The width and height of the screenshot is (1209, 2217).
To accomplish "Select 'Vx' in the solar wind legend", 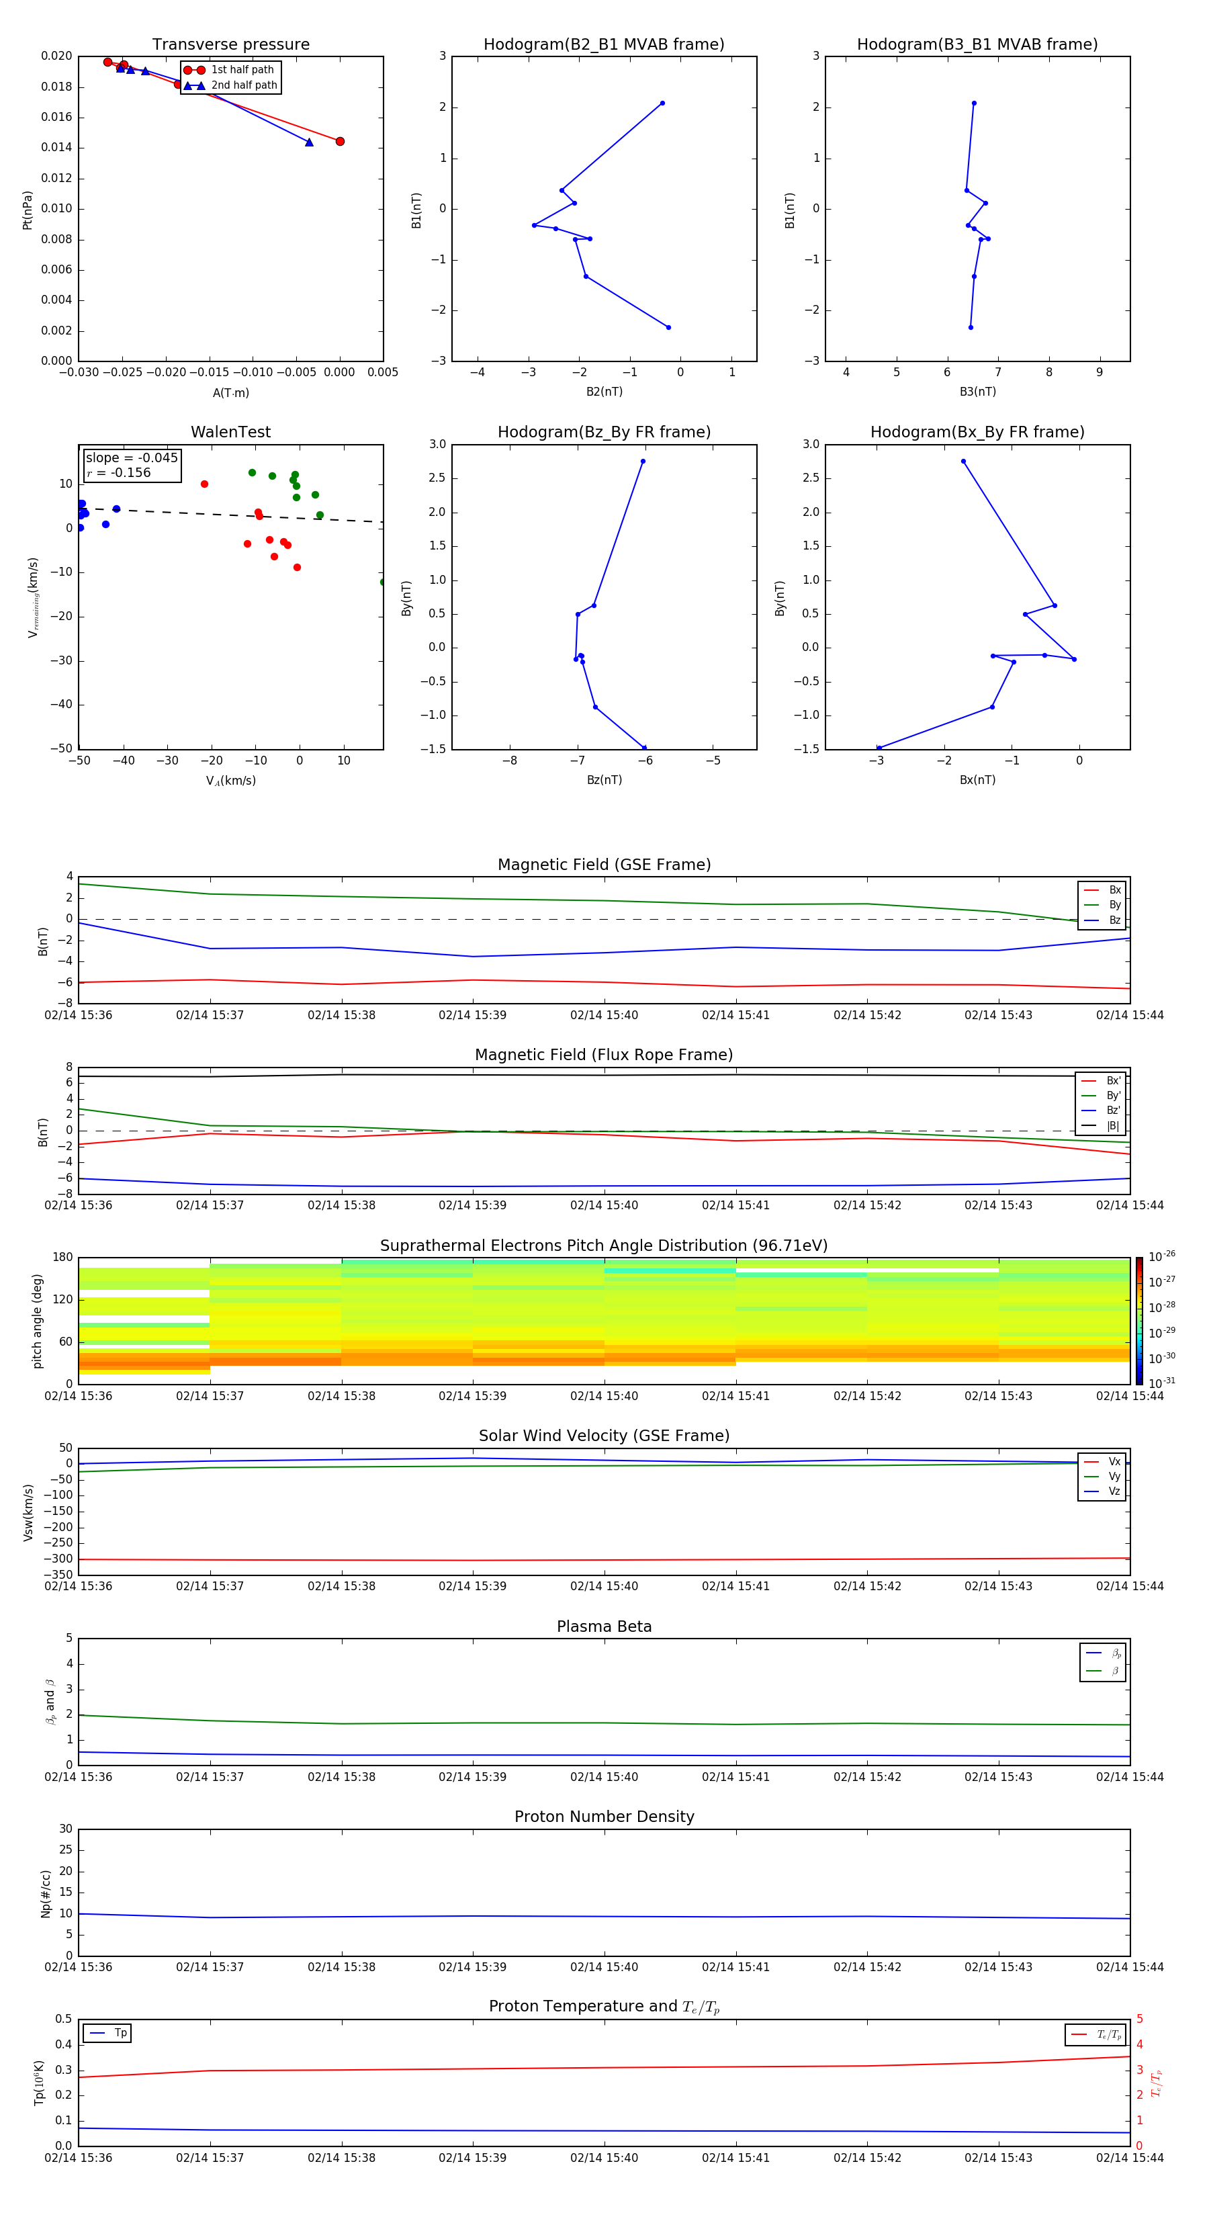I will point(1102,1463).
